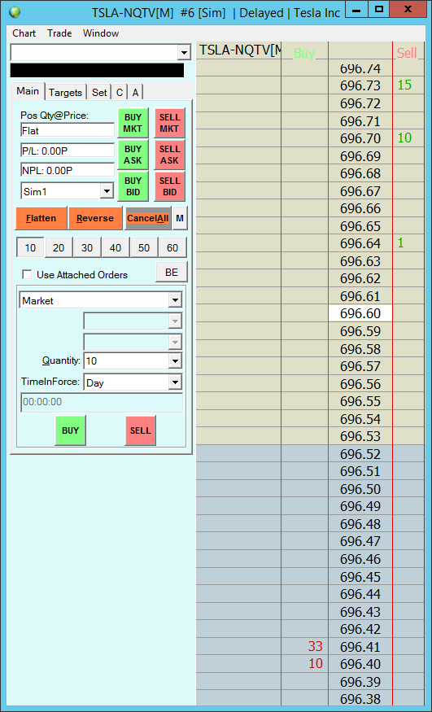Switch to the Main tab
This screenshot has width=432, height=712.
[28, 91]
